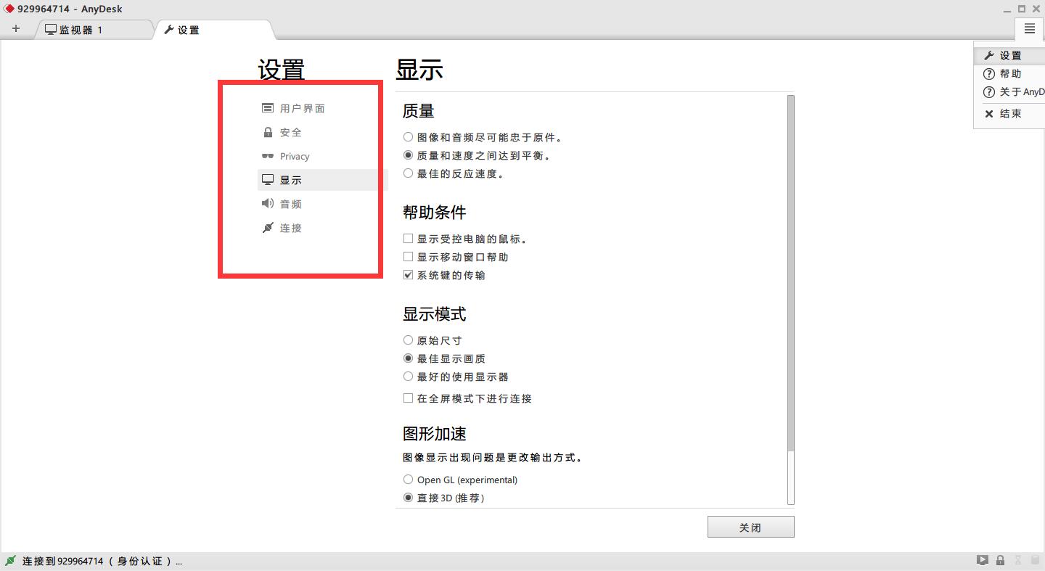Click the hamburger menu icon

(x=1029, y=29)
